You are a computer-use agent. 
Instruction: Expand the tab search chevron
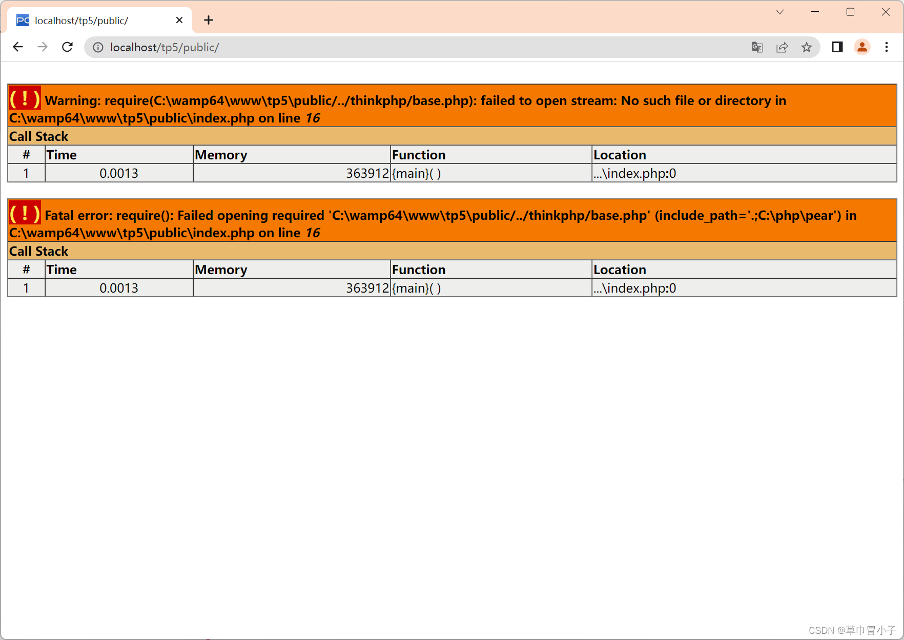[780, 12]
